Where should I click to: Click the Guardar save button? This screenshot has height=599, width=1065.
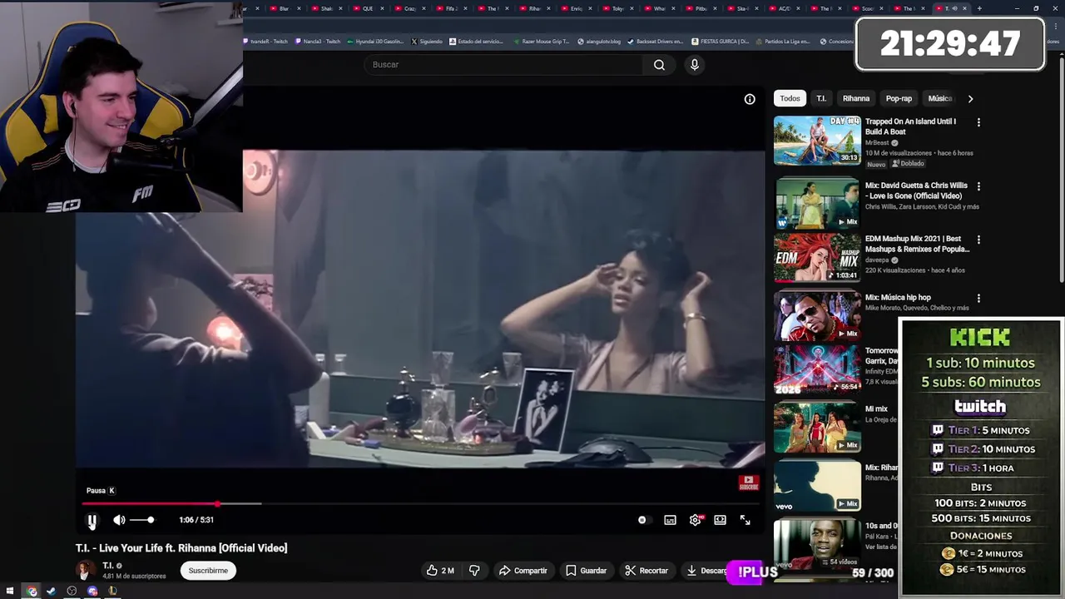coord(586,571)
